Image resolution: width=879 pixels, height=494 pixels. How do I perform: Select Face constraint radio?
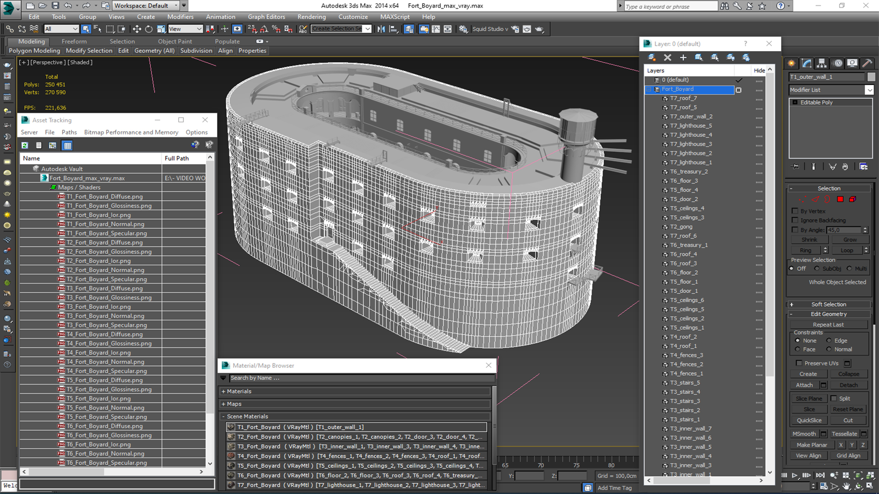click(x=798, y=349)
